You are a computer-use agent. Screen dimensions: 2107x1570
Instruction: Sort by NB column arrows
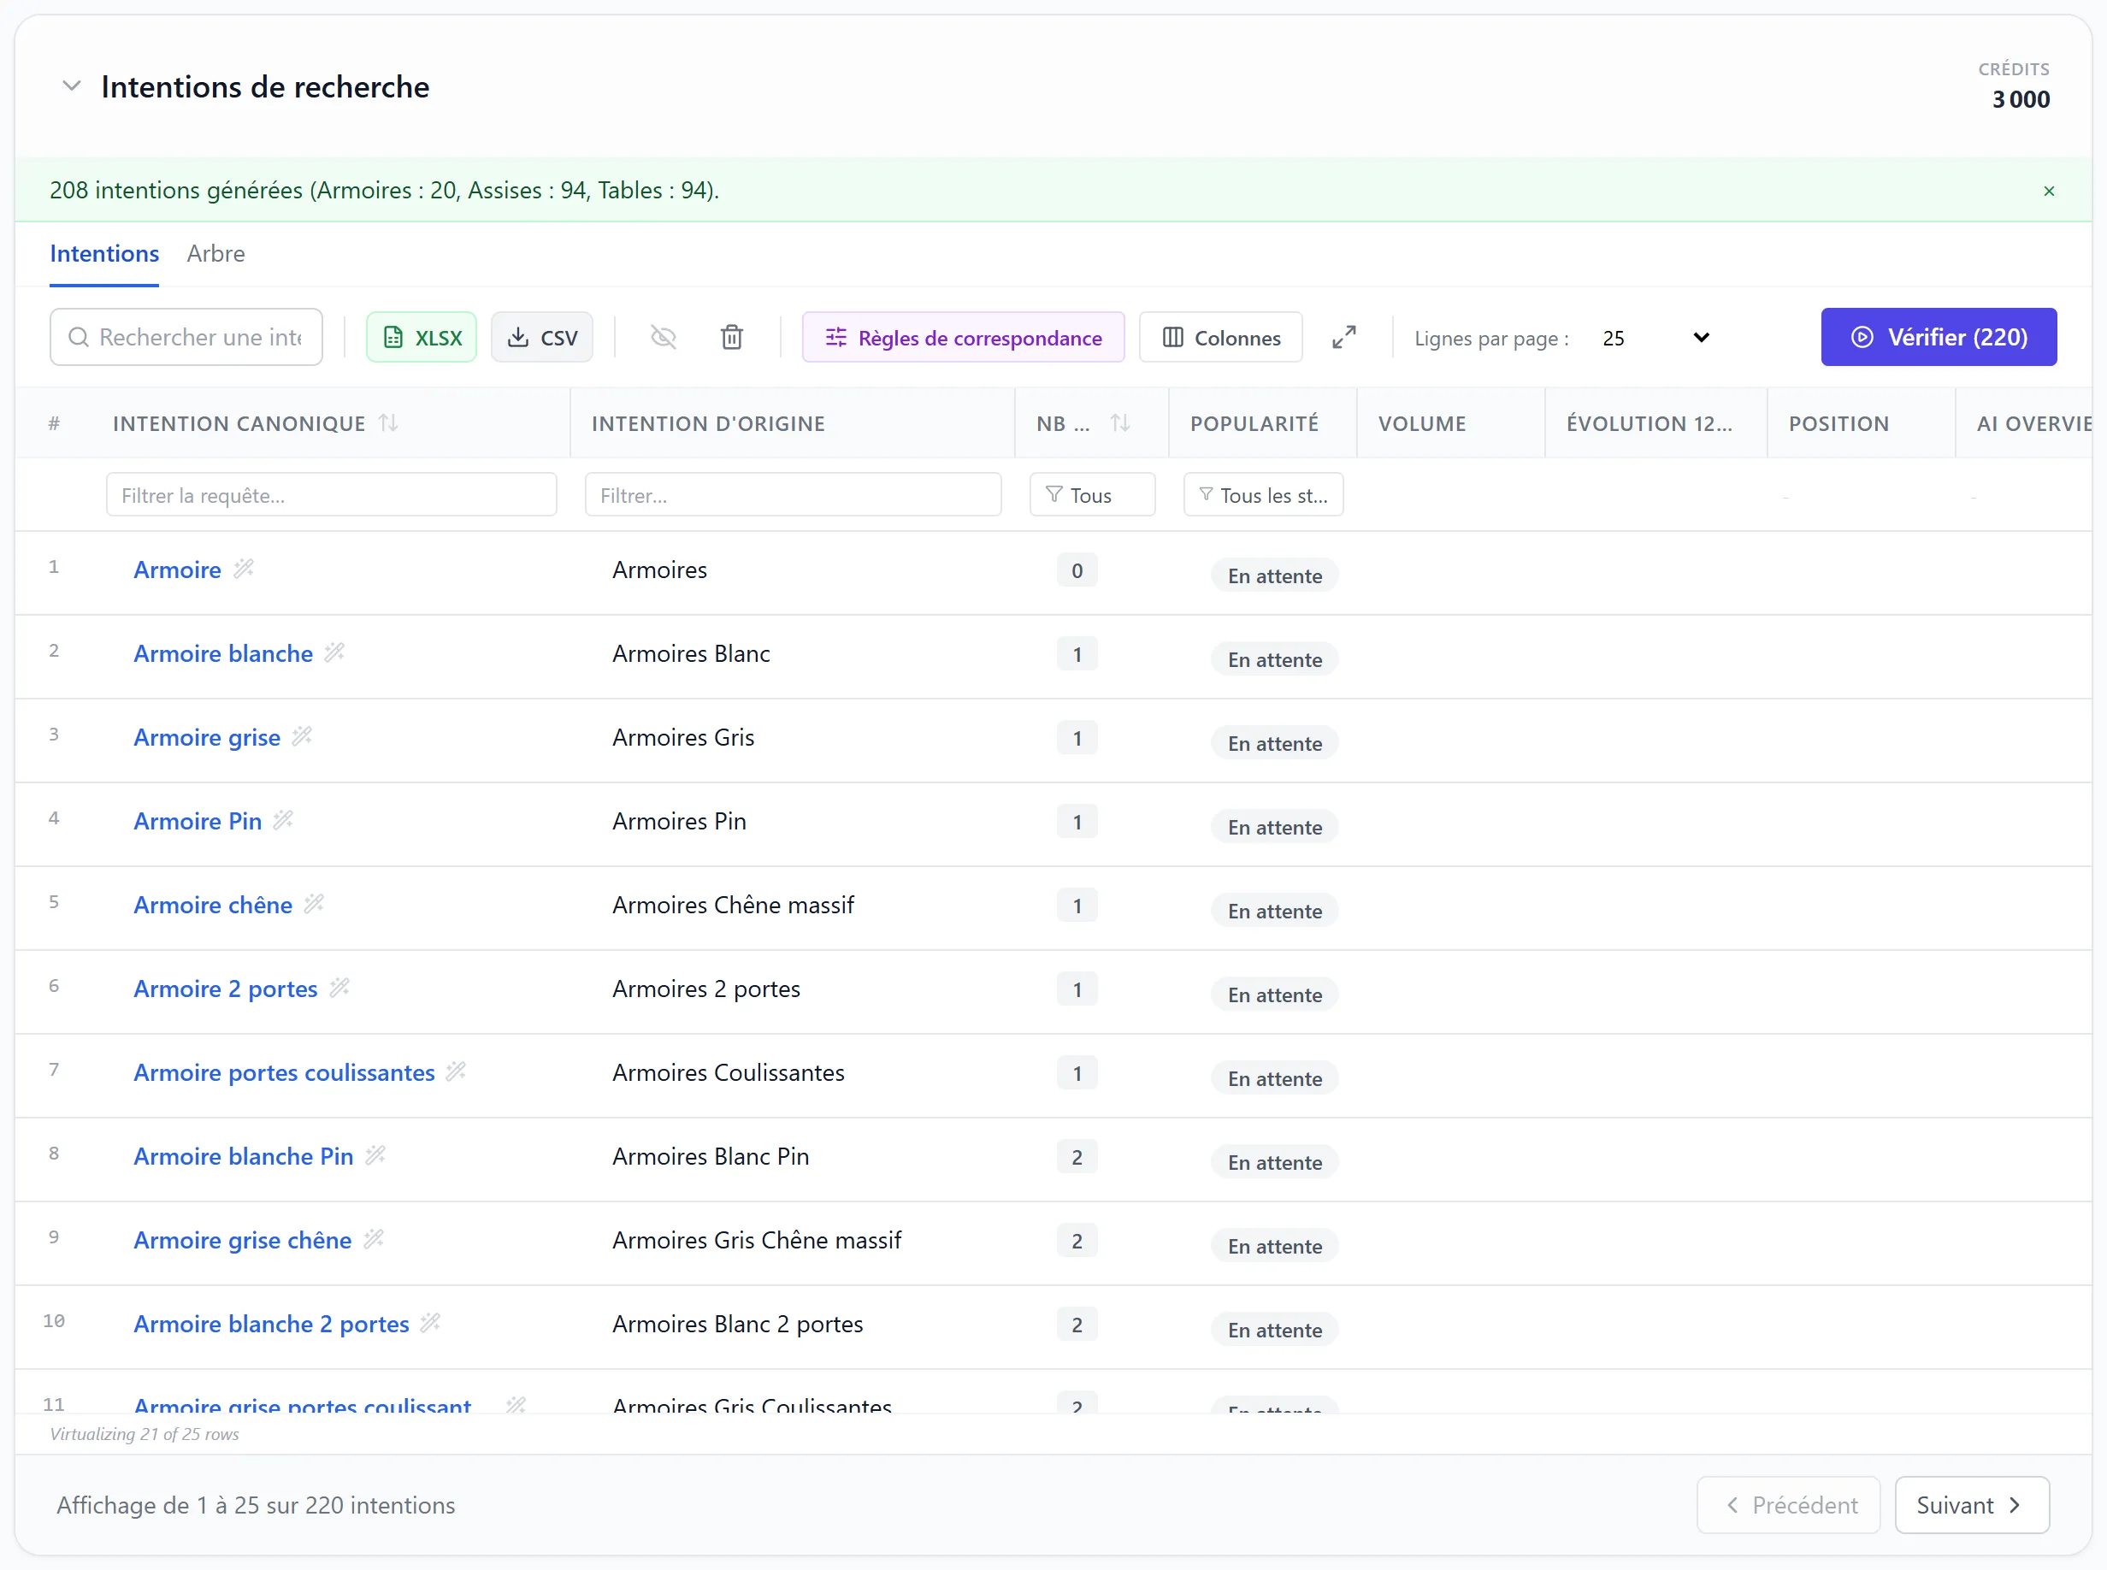1119,423
